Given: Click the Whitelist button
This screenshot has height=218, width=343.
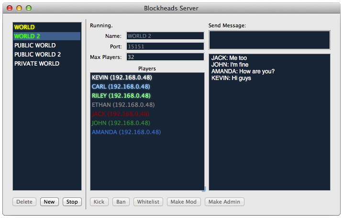Looking at the screenshot, I should [x=148, y=202].
